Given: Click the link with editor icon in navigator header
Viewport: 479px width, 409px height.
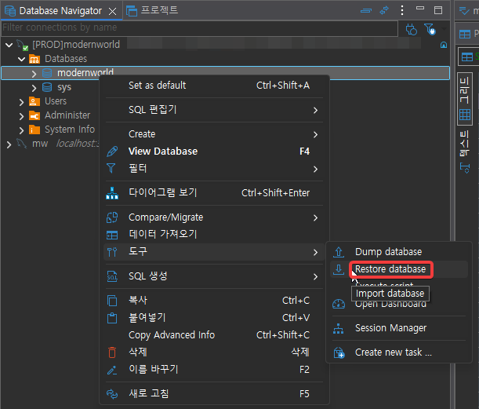Looking at the screenshot, I should point(384,10).
